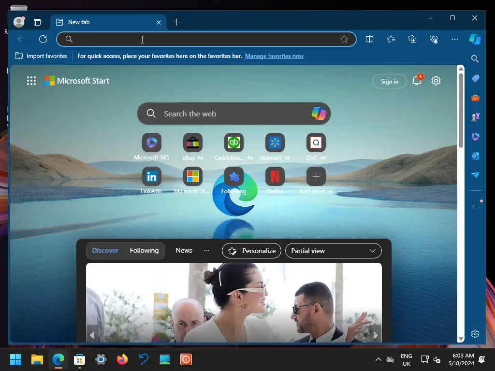Switch to the Following feed tab
This screenshot has width=495, height=371.
pyautogui.click(x=144, y=251)
